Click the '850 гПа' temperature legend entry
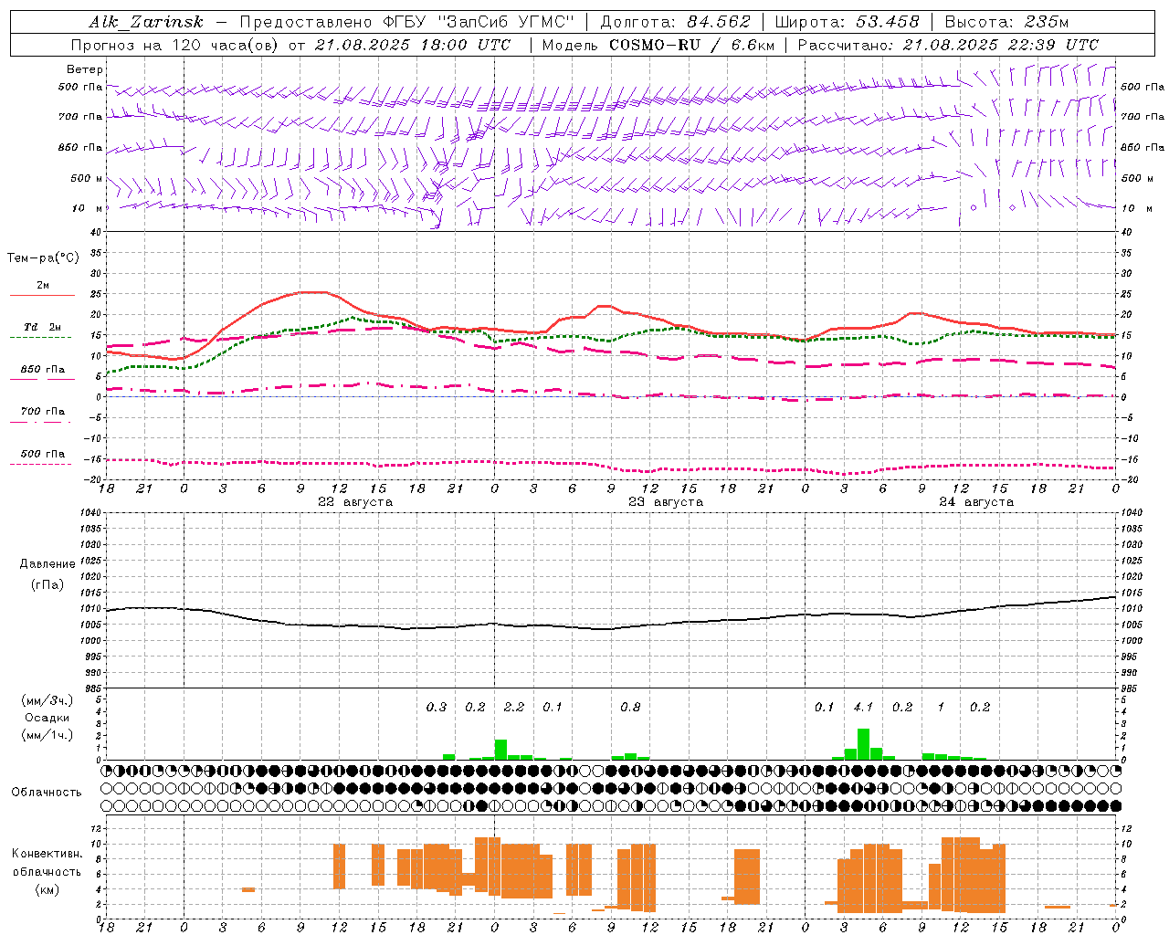The width and height of the screenshot is (1169, 935). click(x=43, y=370)
